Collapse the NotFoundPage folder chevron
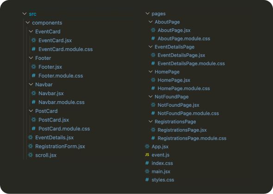Image resolution: width=273 pixels, height=194 pixels. [x=150, y=97]
